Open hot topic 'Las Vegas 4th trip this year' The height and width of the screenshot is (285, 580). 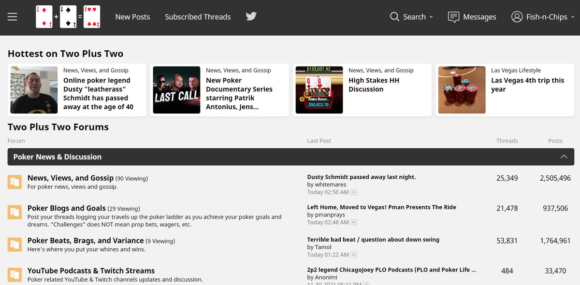tap(528, 85)
